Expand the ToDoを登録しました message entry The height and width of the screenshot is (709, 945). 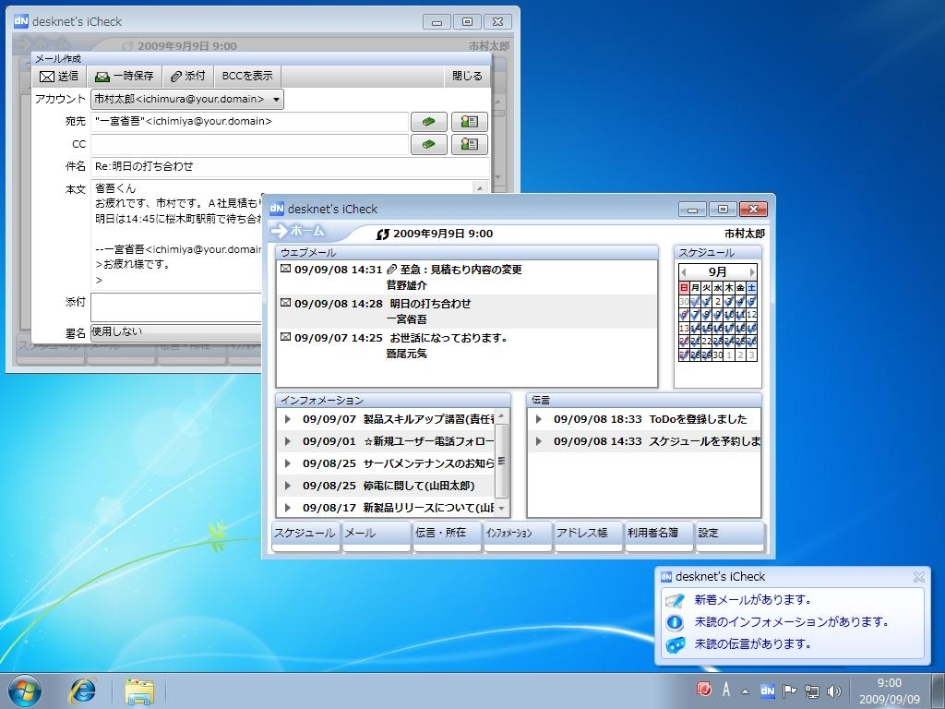[x=538, y=419]
